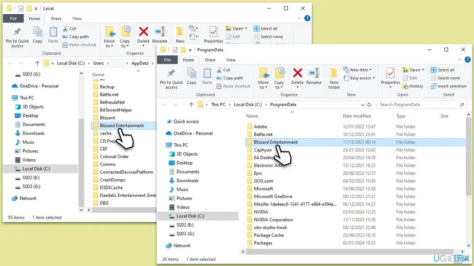Click Local Disk (C:) breadcrumb in ProgramData window
The image size is (474, 266).
pyautogui.click(x=247, y=104)
